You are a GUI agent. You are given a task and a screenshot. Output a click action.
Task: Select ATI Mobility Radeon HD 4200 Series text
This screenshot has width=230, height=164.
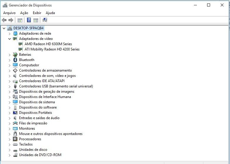[52, 49]
